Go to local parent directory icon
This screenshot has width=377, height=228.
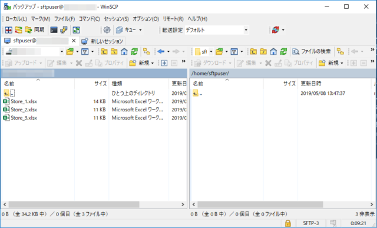(104, 51)
